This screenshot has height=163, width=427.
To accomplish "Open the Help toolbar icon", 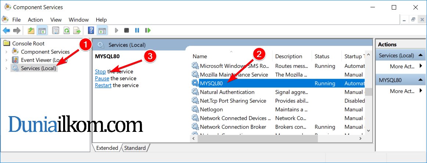I will click(x=91, y=30).
